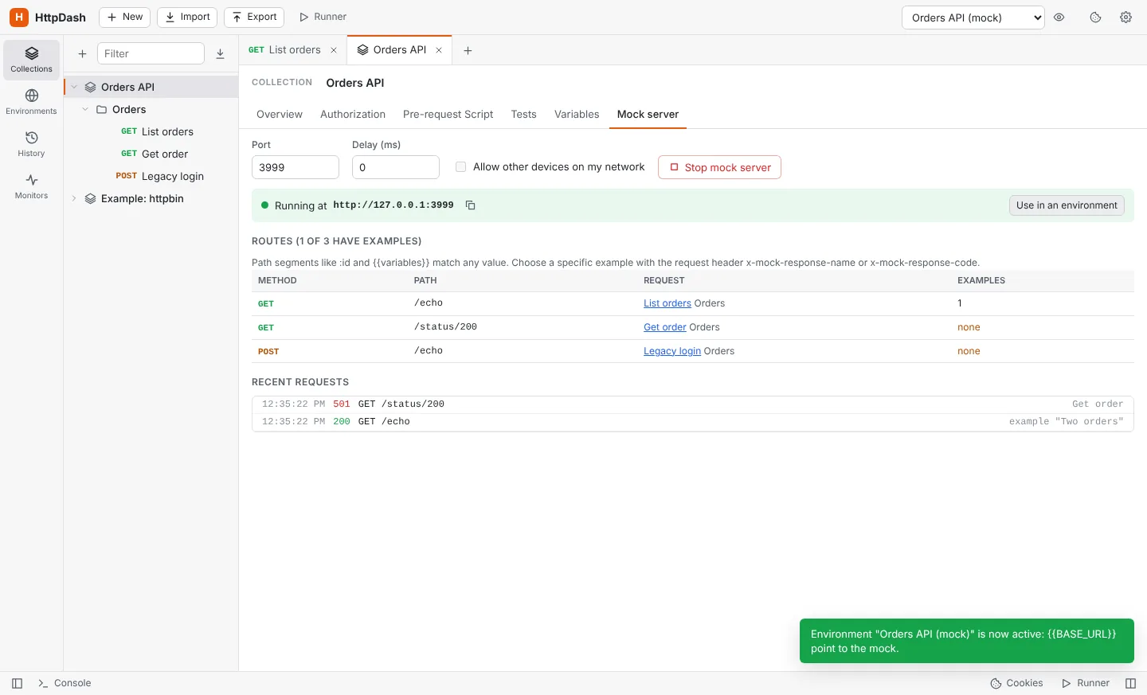The width and height of the screenshot is (1147, 695).
Task: Open the Variables tab
Action: (x=577, y=115)
